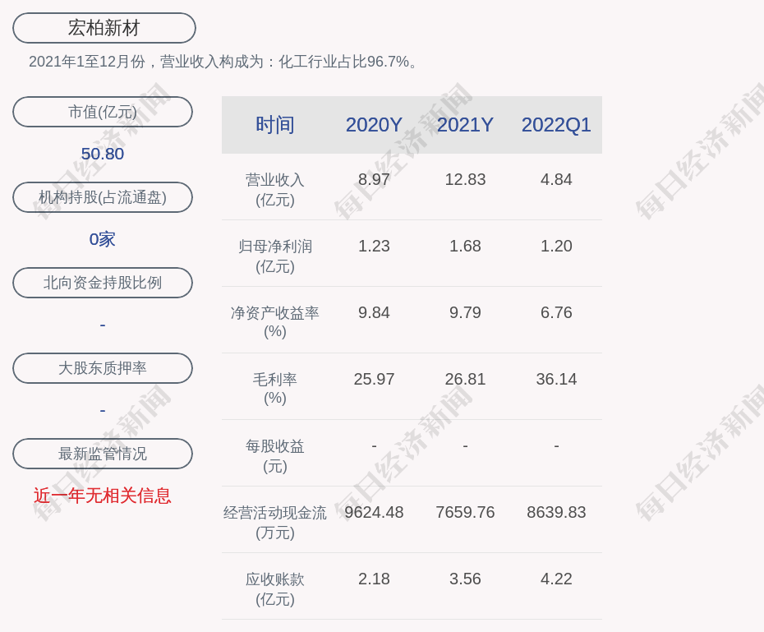Viewport: 764px width, 632px height.
Task: Click the 2022Q1 column header
Action: (x=556, y=125)
